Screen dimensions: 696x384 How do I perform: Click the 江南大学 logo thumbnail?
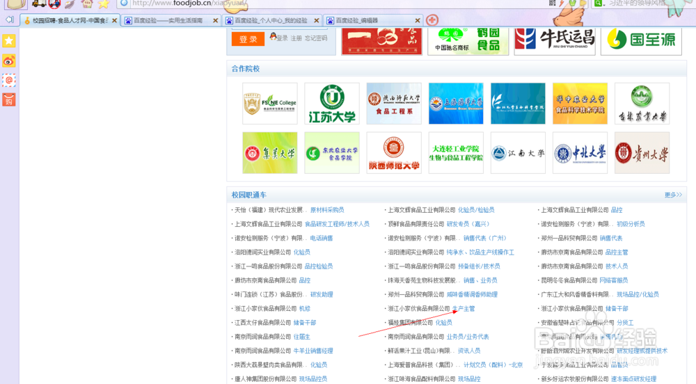[518, 152]
